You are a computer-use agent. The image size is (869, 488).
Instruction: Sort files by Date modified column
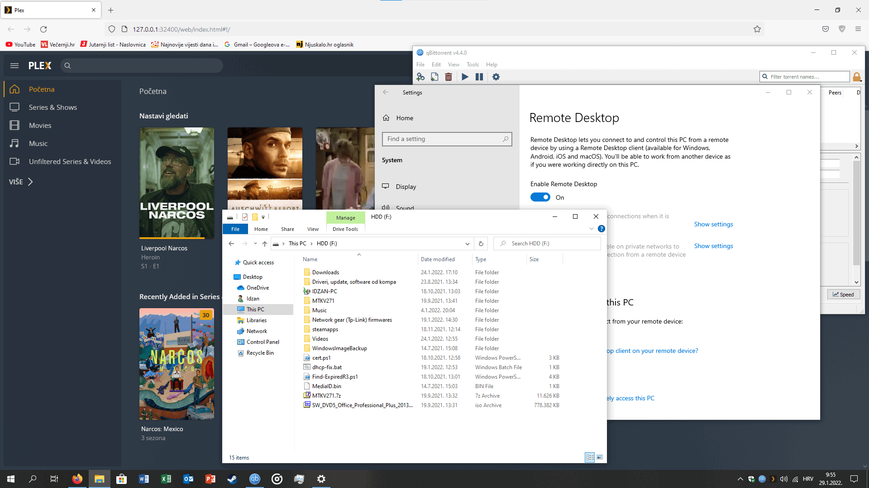(438, 259)
